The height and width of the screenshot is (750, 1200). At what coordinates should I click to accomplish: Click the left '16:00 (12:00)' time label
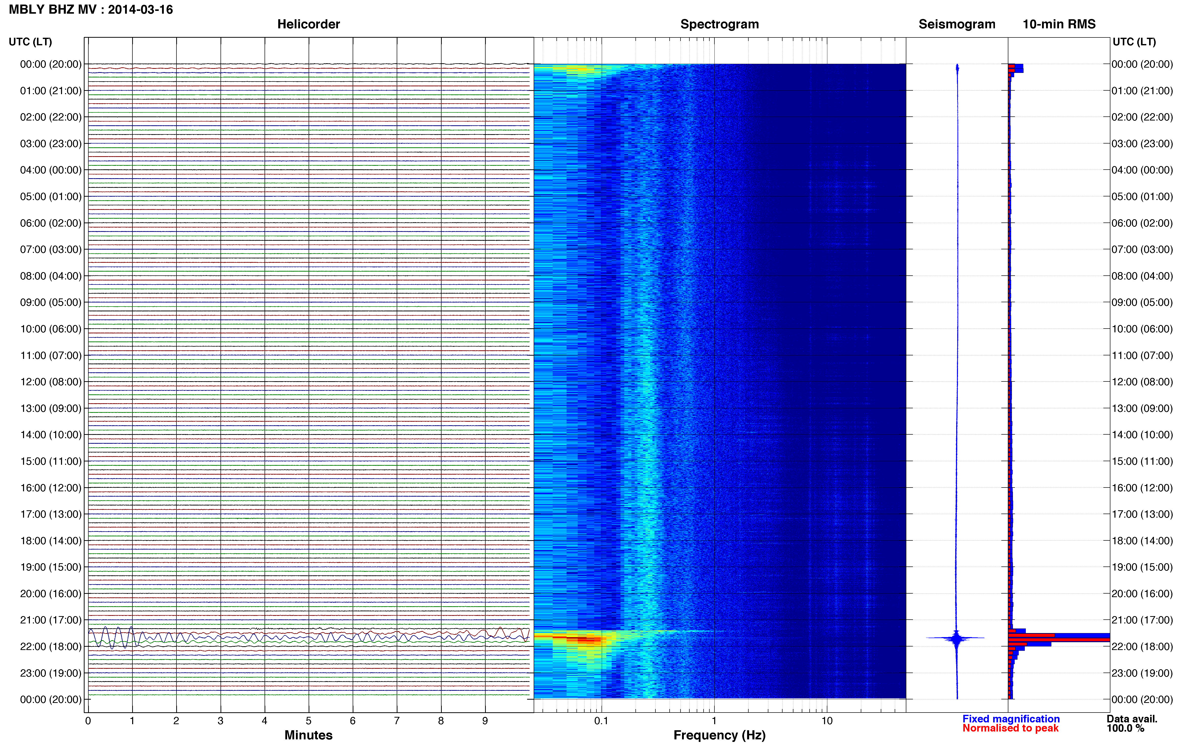(51, 488)
